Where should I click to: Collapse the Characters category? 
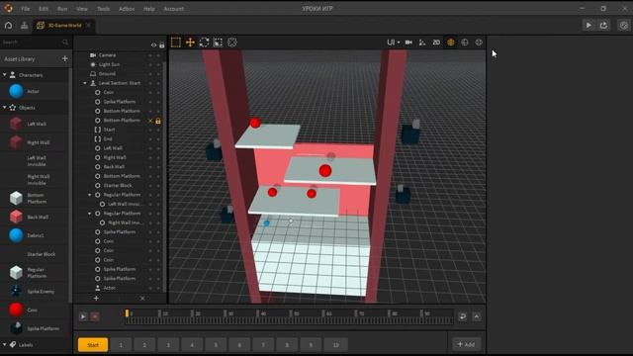[x=4, y=75]
